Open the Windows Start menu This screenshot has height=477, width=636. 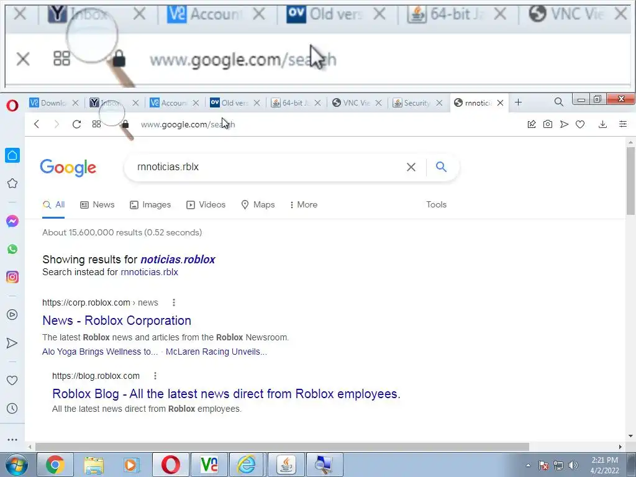pyautogui.click(x=16, y=465)
